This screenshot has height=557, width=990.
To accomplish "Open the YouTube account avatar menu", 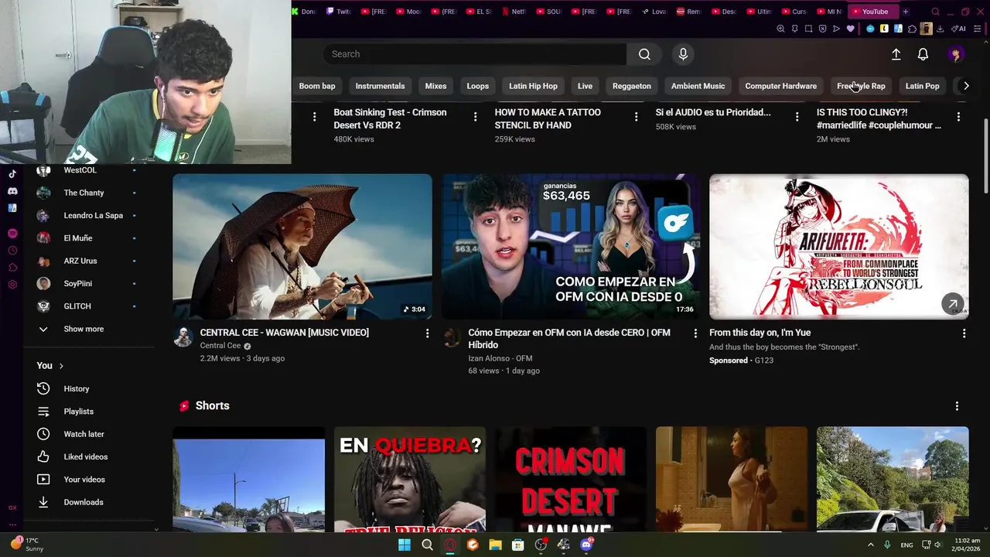I will [955, 54].
